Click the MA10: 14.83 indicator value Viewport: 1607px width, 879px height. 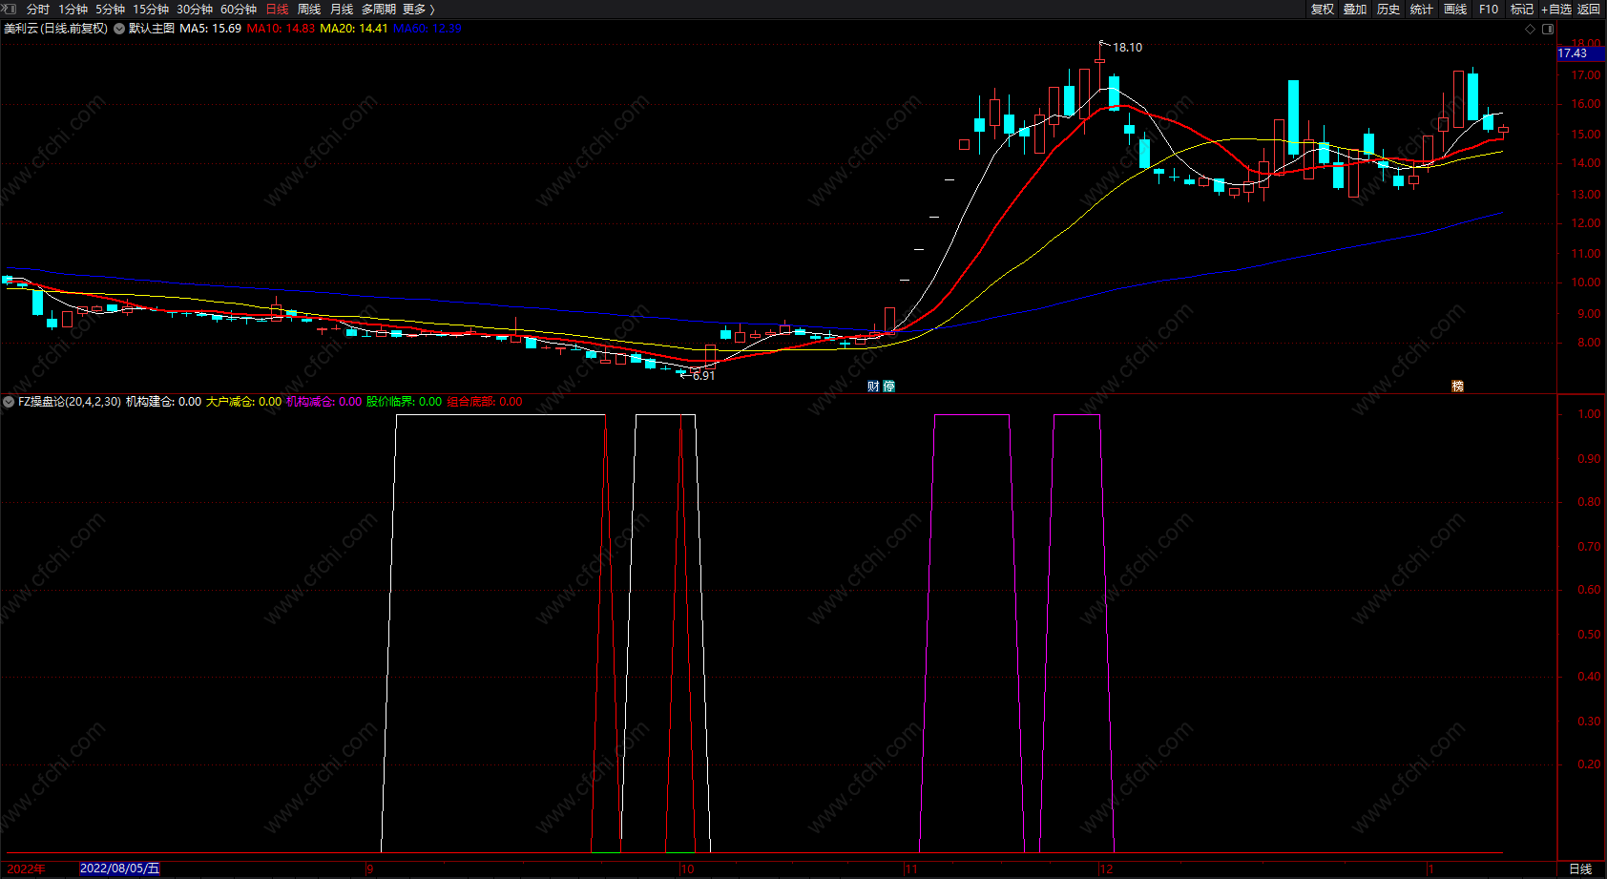281,29
